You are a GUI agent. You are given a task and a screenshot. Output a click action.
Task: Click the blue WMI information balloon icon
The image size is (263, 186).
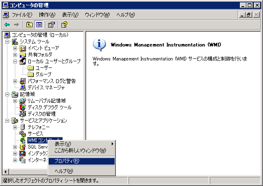99,44
